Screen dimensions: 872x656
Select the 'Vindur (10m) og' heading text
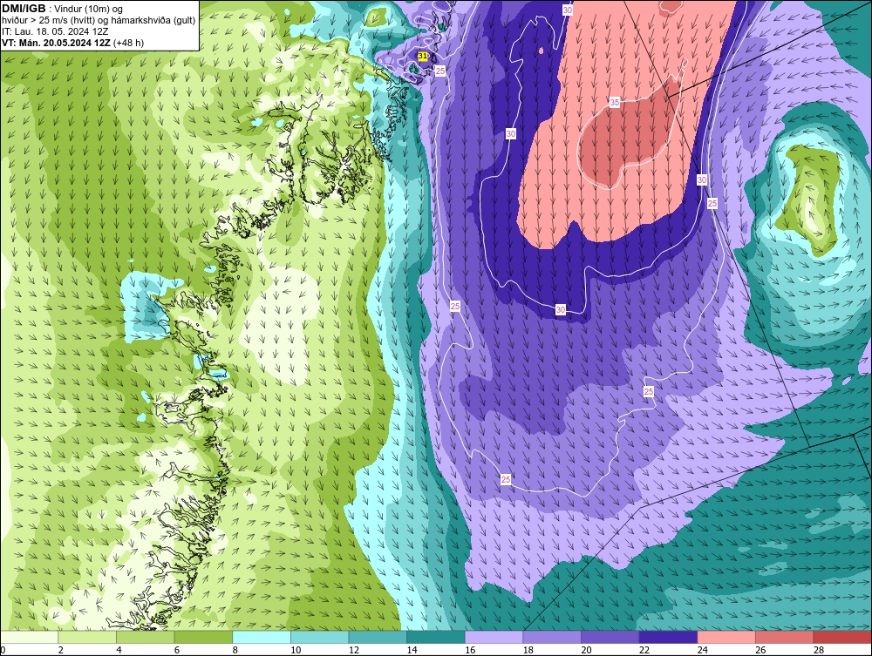tap(89, 9)
